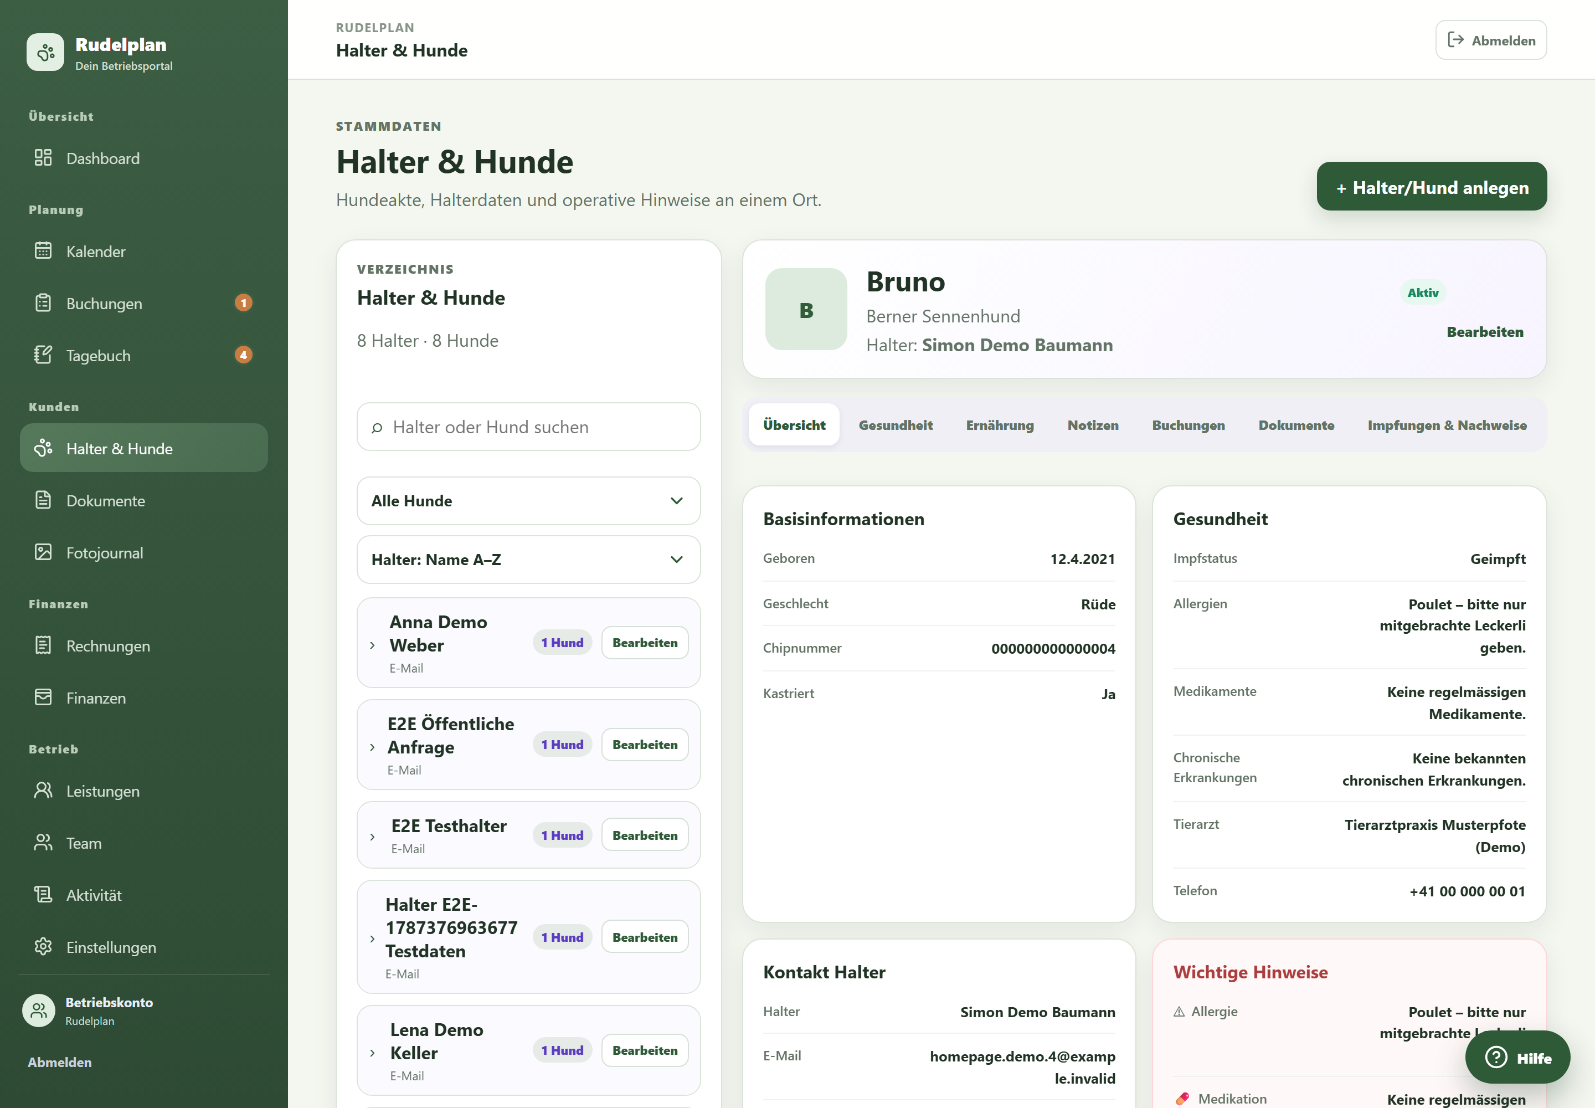The height and width of the screenshot is (1108, 1595).
Task: Click the + Halter/Hund anlegen button
Action: tap(1431, 187)
